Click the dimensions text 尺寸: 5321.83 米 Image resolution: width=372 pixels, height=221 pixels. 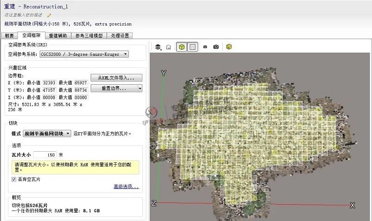(27, 104)
